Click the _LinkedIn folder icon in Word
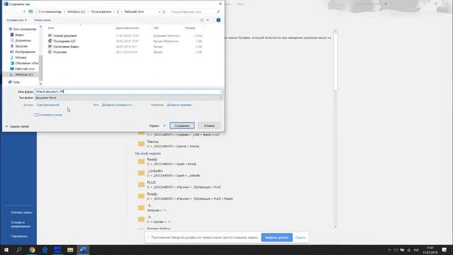The height and width of the screenshot is (255, 453). click(141, 173)
